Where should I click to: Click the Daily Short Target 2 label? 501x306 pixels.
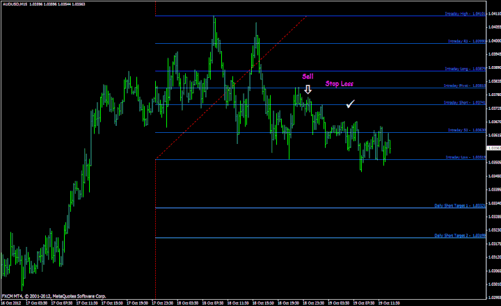(460, 235)
